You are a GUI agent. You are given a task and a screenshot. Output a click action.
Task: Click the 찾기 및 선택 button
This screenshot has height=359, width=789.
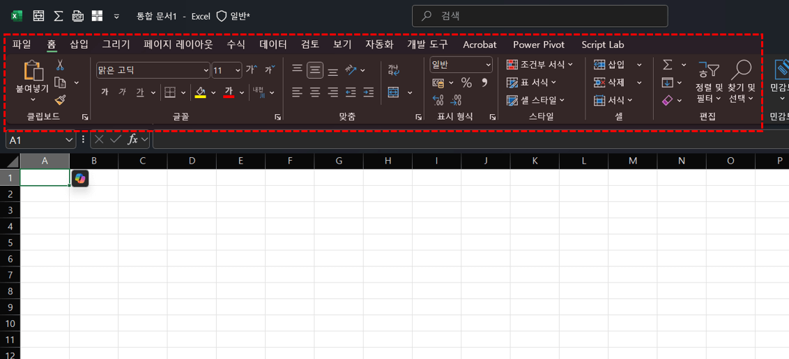[742, 80]
